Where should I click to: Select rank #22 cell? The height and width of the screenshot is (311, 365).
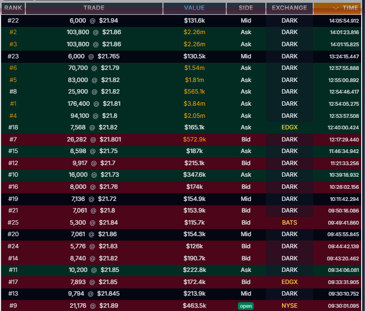[x=13, y=20]
